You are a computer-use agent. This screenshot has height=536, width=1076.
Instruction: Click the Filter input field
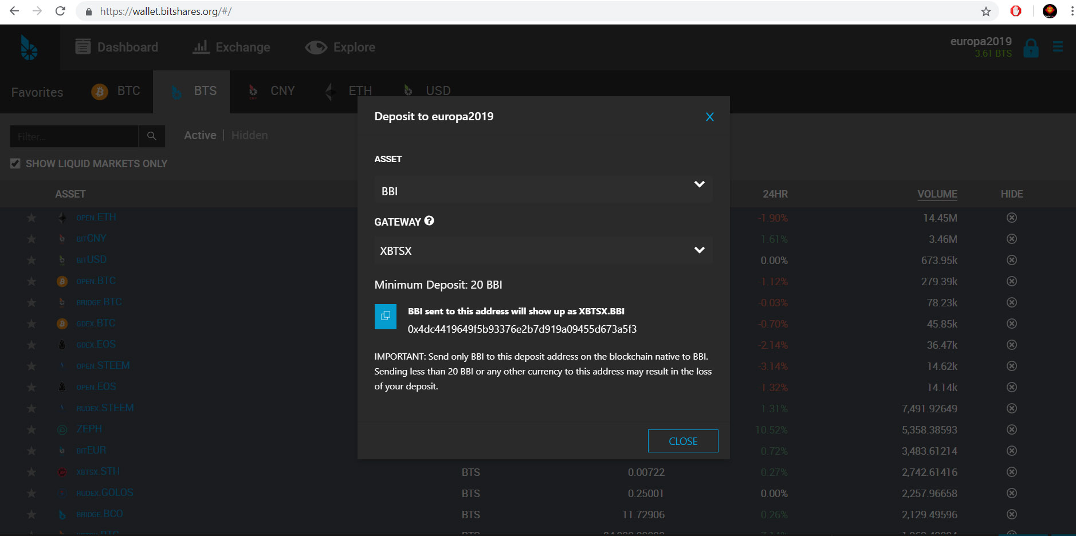pos(74,136)
